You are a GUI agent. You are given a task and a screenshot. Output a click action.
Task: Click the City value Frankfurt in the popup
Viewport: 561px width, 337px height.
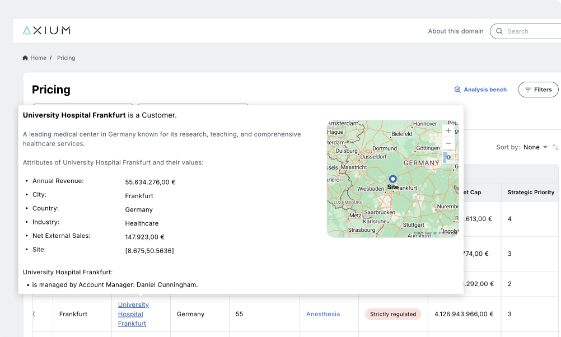[139, 196]
